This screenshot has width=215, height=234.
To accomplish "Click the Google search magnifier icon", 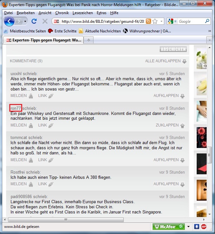I will (207, 21).
